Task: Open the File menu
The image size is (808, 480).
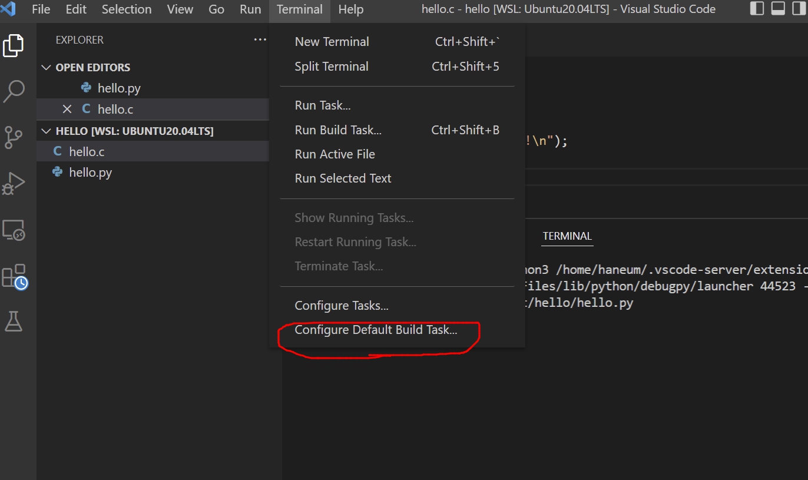Action: 41,9
